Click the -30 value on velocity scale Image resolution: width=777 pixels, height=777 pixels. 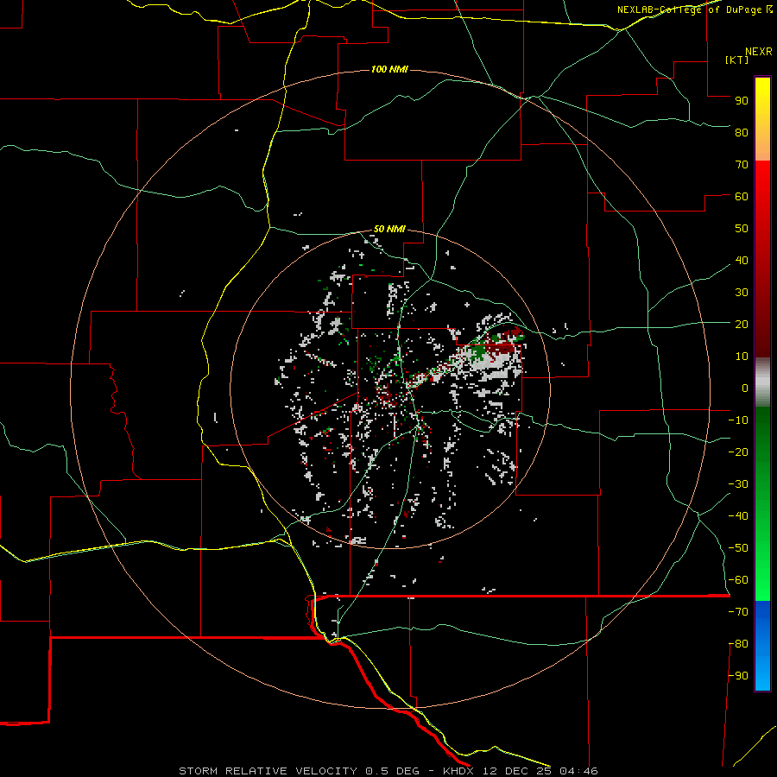click(738, 484)
